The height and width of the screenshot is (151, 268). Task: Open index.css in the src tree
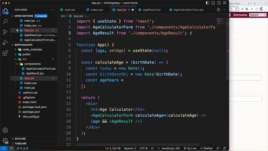point(30,83)
